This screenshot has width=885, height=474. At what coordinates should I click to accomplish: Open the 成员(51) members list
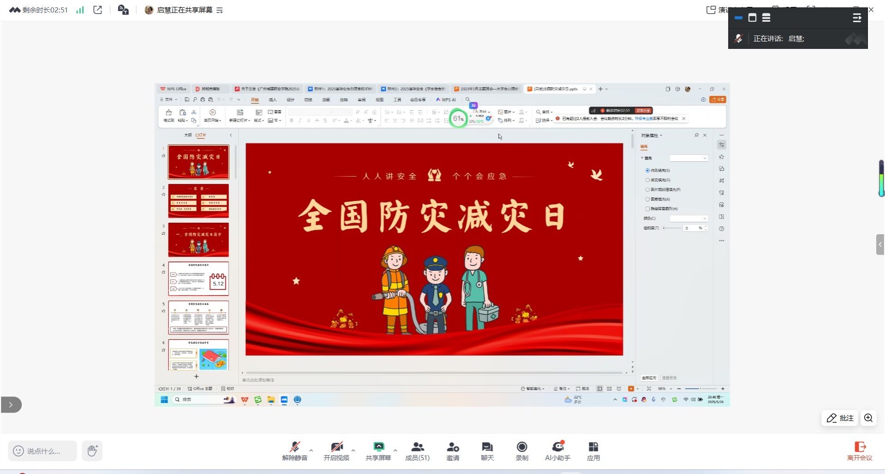tap(417, 450)
